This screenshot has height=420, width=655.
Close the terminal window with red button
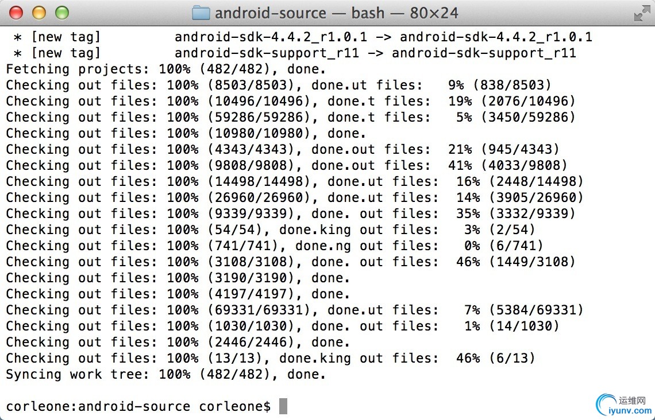[x=16, y=13]
